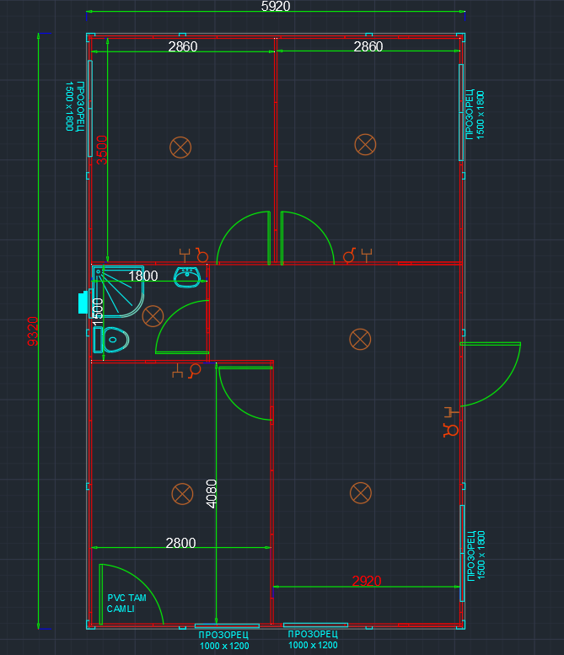Select the ceiling light symbol in top-left room
Image resolution: width=564 pixels, height=655 pixels.
[180, 148]
